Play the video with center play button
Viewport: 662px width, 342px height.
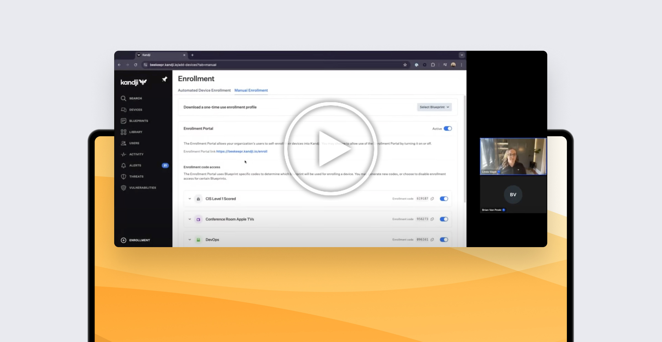[331, 149]
